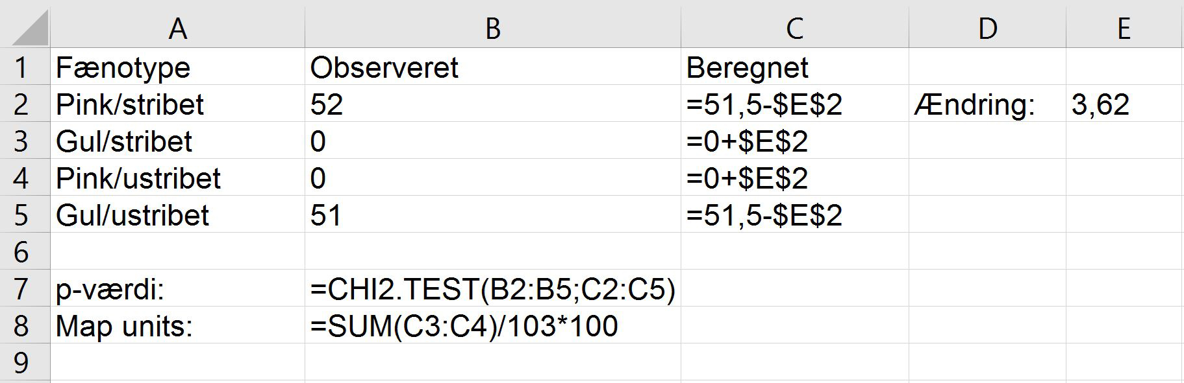Select column A header
Viewport: 1184px width, 383px height.
[177, 29]
